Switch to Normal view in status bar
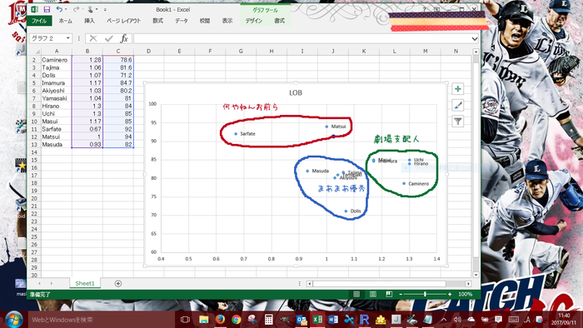 [x=356, y=294]
